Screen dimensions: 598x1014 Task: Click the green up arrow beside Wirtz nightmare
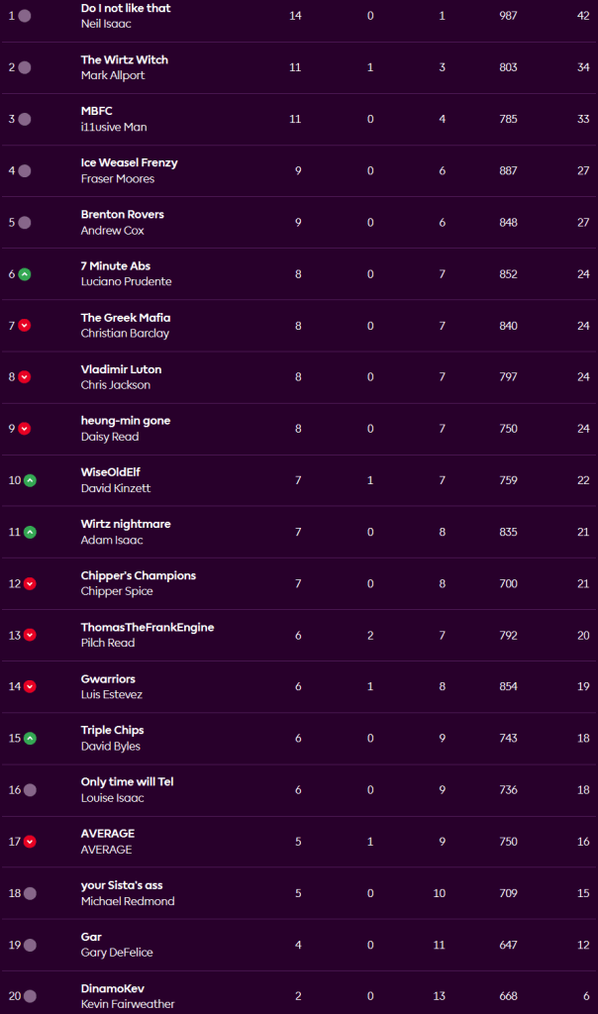point(30,532)
